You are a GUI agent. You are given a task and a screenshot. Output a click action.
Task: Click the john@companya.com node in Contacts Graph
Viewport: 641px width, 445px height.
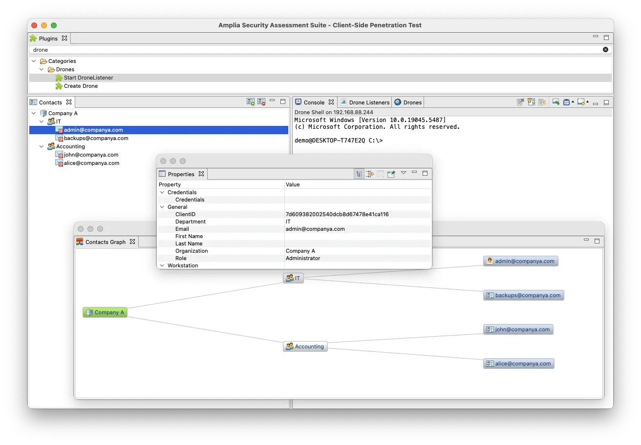[518, 329]
